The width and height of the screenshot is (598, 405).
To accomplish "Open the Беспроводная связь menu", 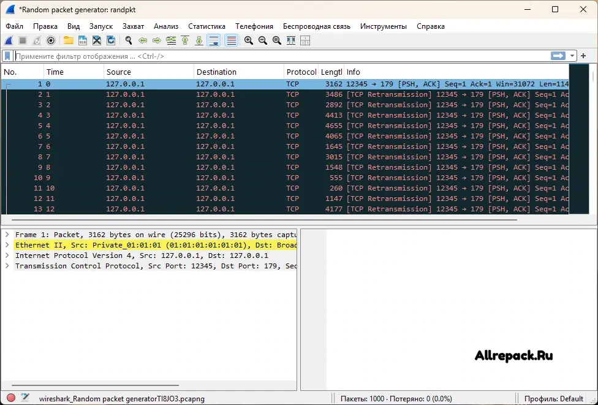I will click(317, 26).
